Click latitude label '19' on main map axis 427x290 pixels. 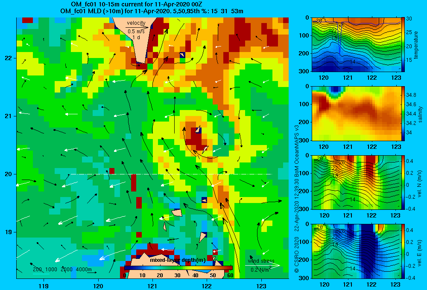click(9, 232)
